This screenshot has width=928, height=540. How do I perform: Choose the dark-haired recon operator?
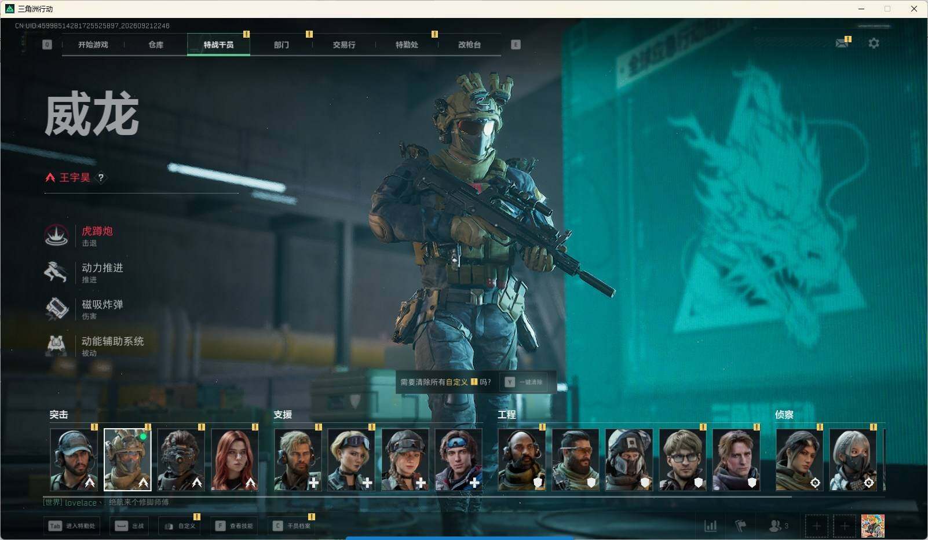click(x=799, y=459)
